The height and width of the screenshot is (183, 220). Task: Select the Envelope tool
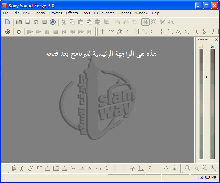pos(171,22)
